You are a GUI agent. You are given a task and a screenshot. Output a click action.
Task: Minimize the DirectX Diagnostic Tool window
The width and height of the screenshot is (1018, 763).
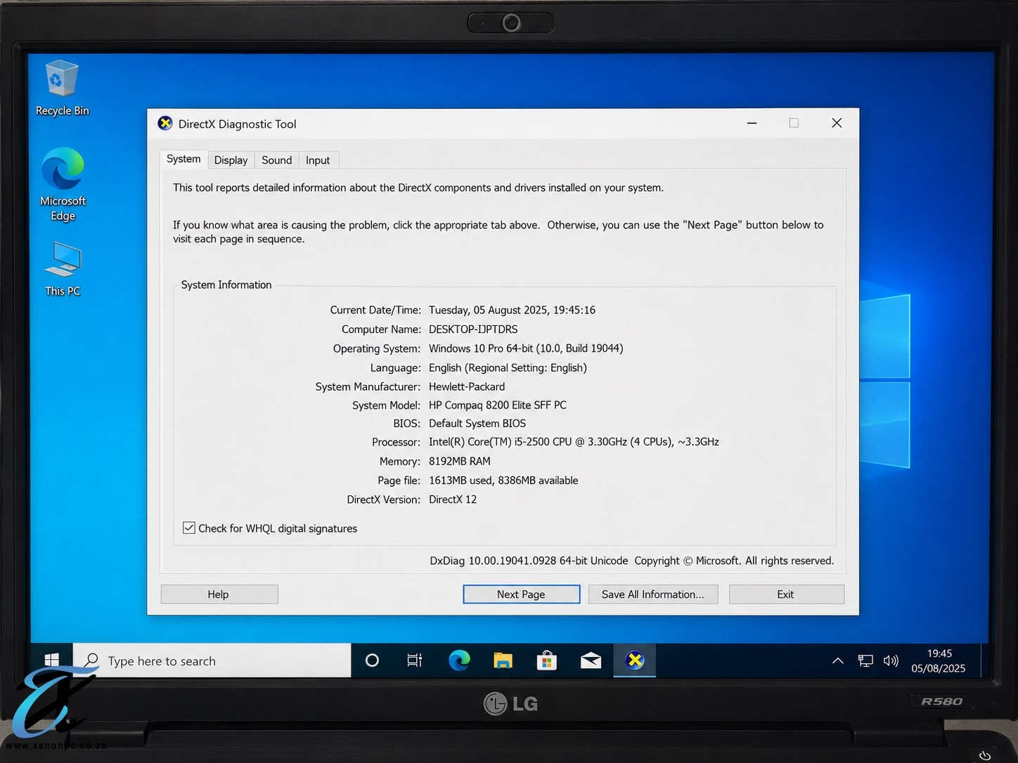(x=752, y=123)
